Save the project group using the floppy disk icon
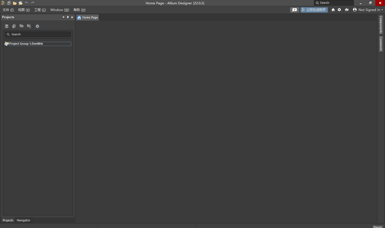 point(6,26)
